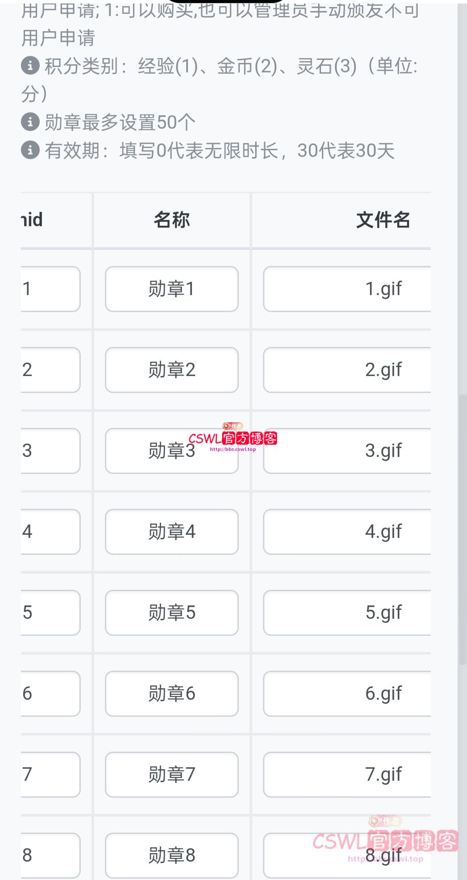This screenshot has height=880, width=467.
Task: Edit the 7.gif filename input
Action: coord(347,774)
